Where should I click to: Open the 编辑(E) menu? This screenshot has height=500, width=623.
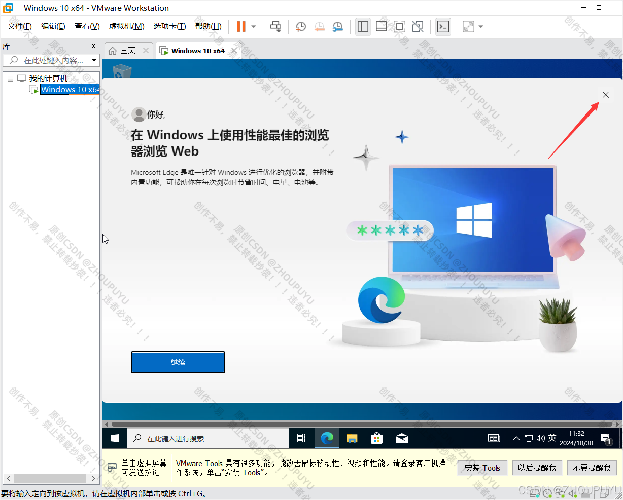pyautogui.click(x=53, y=26)
